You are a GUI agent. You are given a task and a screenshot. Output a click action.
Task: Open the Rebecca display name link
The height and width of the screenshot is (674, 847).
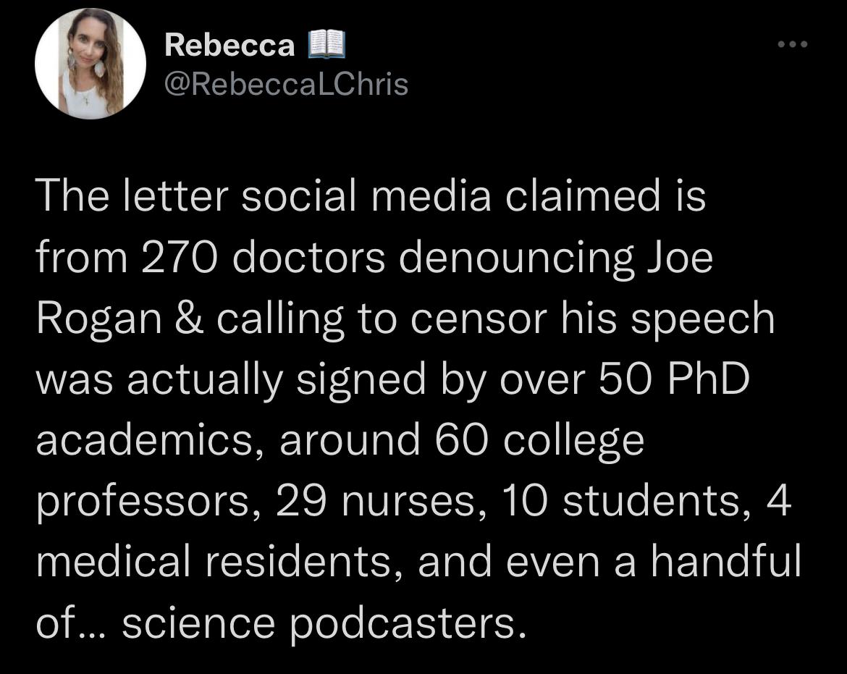click(229, 45)
